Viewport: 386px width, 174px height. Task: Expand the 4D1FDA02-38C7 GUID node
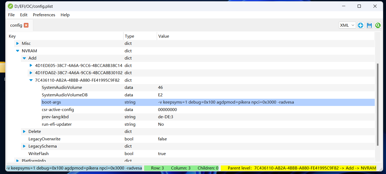31,73
